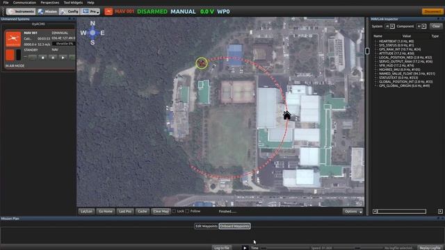445x250 pixels.
Task: Open the Help menu
Action: (x=90, y=3)
